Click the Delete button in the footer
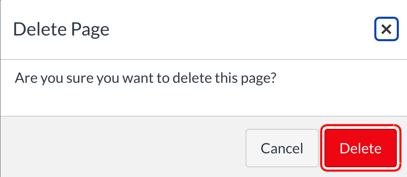 360,148
